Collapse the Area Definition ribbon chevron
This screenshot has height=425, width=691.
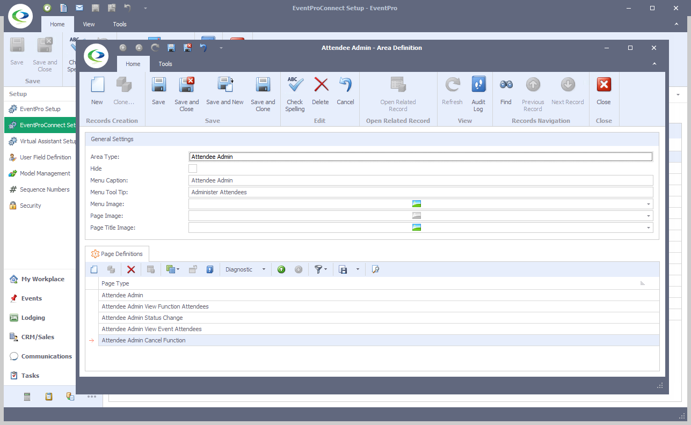coord(654,64)
